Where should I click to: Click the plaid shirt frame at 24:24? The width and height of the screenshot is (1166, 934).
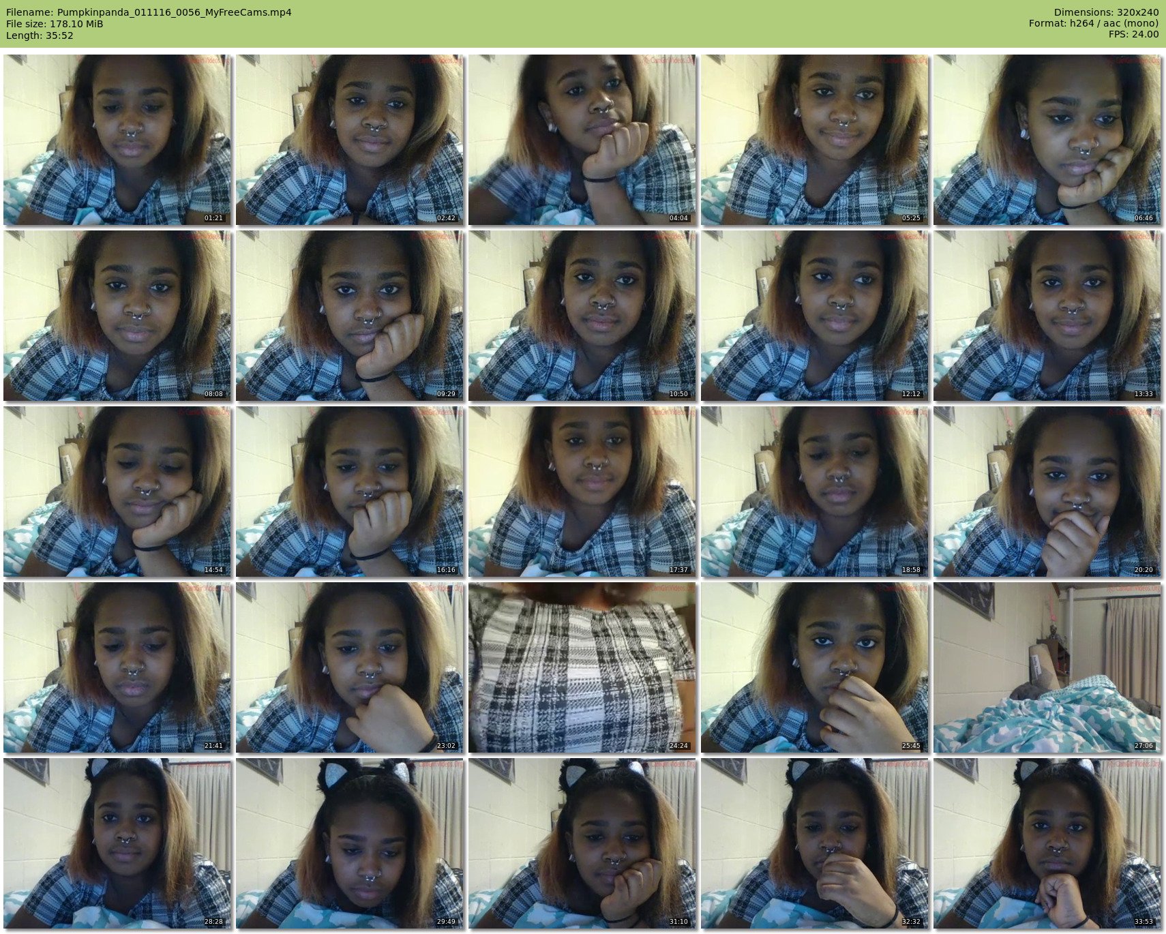(x=582, y=667)
